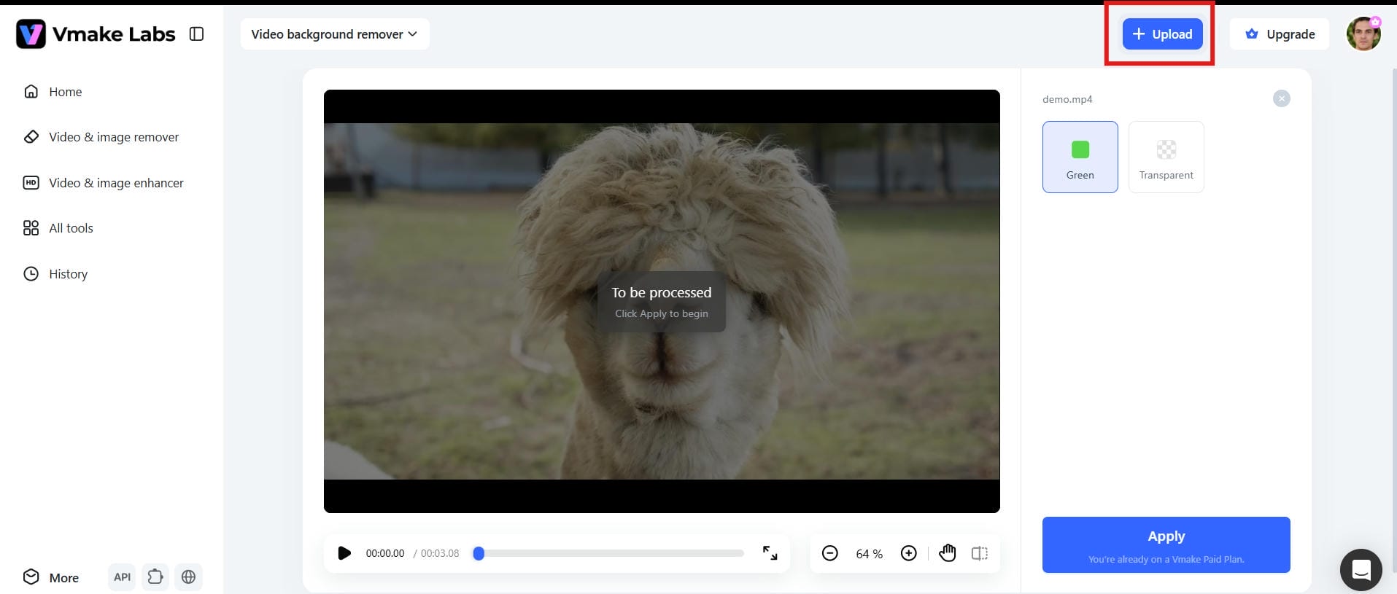Toggle the before/after compare view
Screen dimensions: 1397x594
980,553
